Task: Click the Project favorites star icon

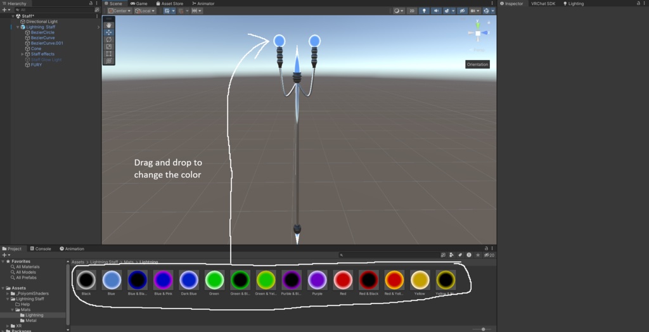Action: click(x=478, y=255)
